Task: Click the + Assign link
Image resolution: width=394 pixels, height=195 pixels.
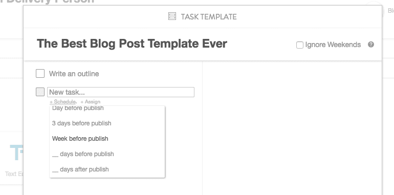Action: [91, 101]
